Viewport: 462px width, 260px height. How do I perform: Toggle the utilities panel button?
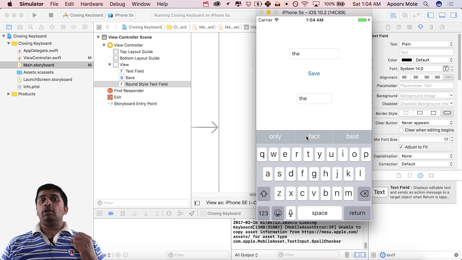point(454,15)
